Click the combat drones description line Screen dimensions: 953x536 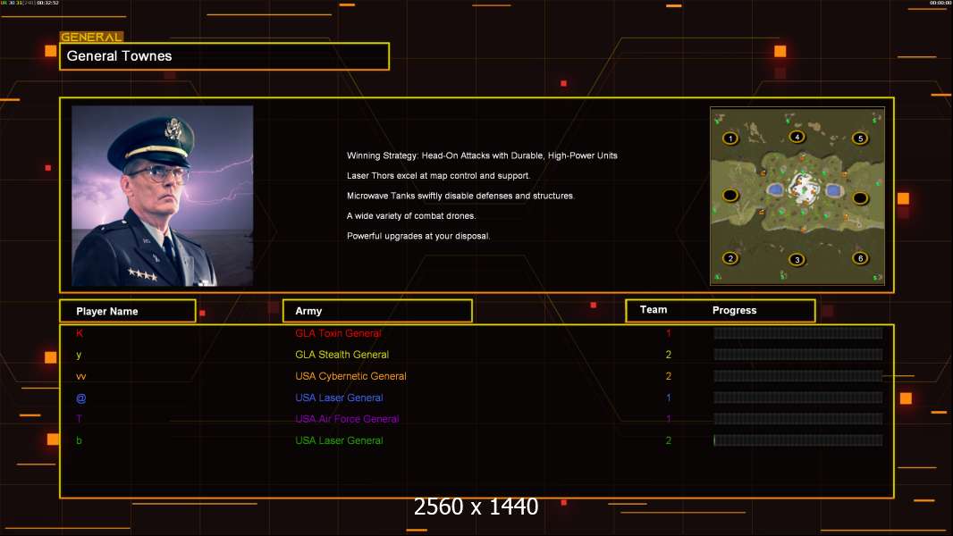[x=411, y=215]
